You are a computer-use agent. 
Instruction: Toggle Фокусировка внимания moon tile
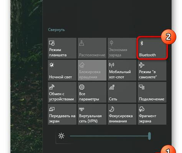[x=122, y=114]
